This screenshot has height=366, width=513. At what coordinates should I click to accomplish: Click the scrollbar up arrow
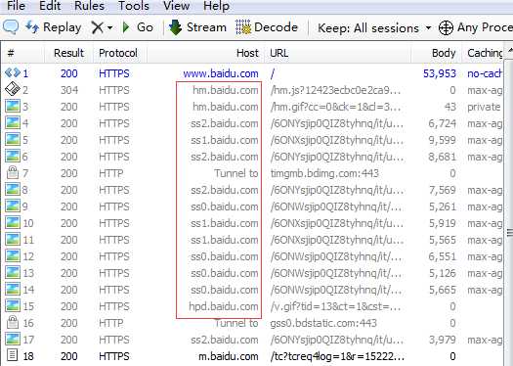coord(509,52)
